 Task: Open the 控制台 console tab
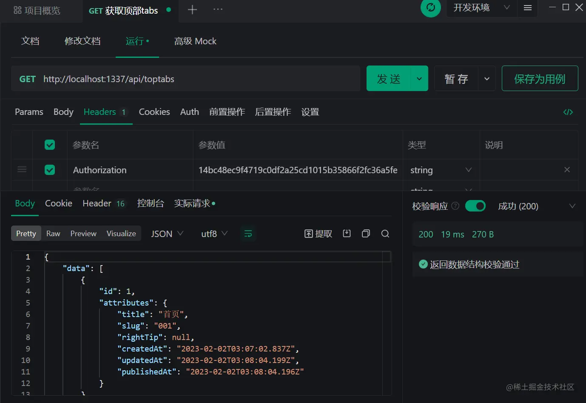(x=151, y=203)
